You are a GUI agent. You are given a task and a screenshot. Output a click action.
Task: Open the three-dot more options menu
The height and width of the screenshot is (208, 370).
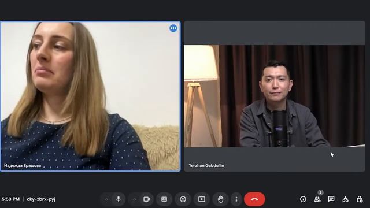click(x=236, y=199)
